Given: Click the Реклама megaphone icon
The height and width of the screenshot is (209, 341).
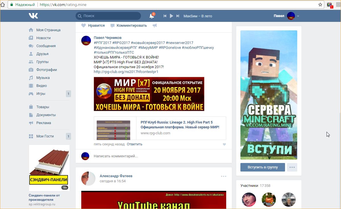Looking at the screenshot, I should click(x=31, y=123).
